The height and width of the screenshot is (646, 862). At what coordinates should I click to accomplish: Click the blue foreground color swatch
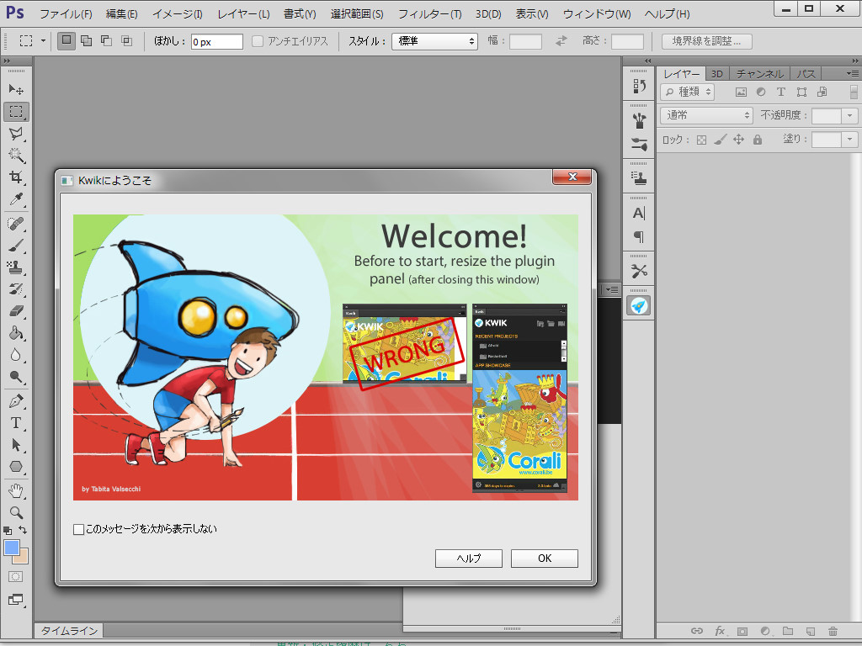tap(10, 547)
